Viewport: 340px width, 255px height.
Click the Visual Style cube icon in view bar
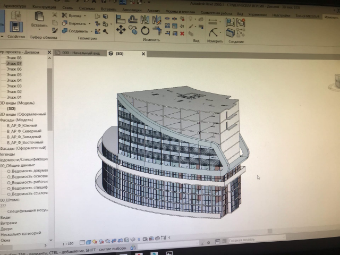89,242
